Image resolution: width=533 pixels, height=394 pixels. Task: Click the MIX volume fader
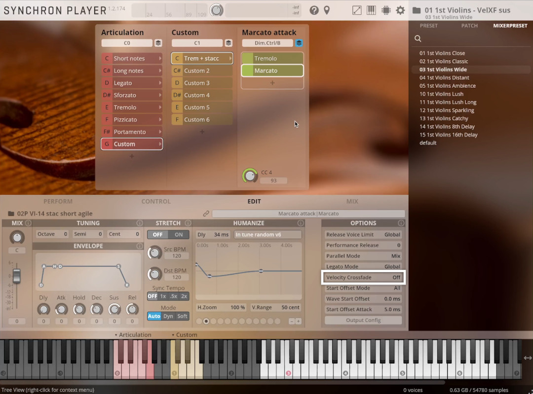[17, 276]
